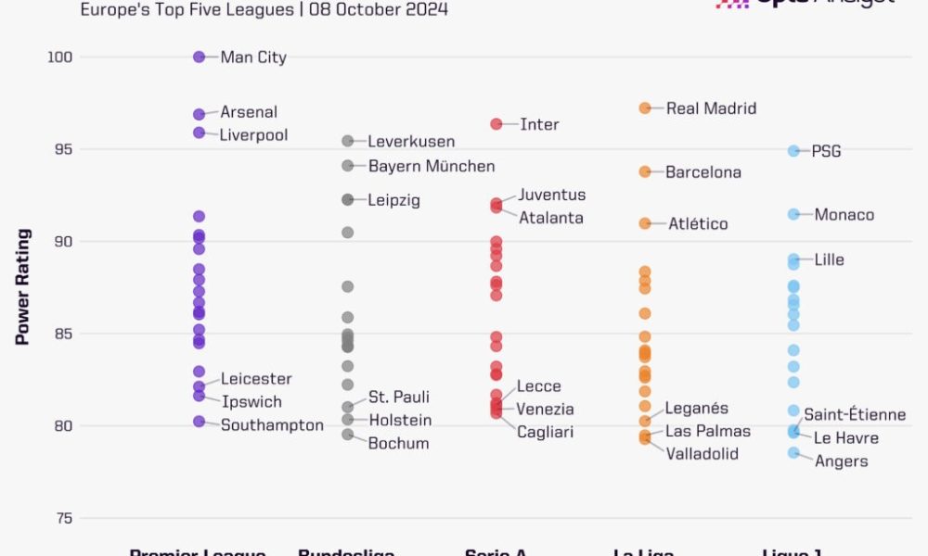The width and height of the screenshot is (928, 556).
Task: Select the Leverkusen data point
Action: point(348,141)
